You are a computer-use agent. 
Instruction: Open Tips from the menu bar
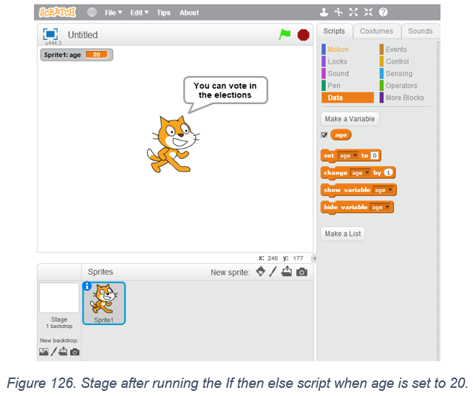tap(163, 13)
